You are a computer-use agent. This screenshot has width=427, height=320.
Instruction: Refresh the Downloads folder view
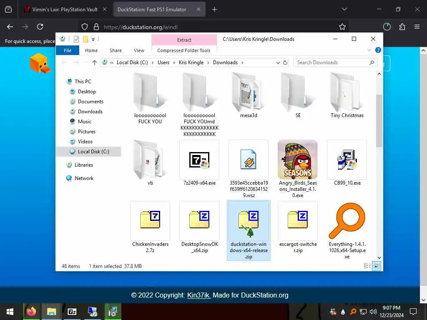[285, 62]
